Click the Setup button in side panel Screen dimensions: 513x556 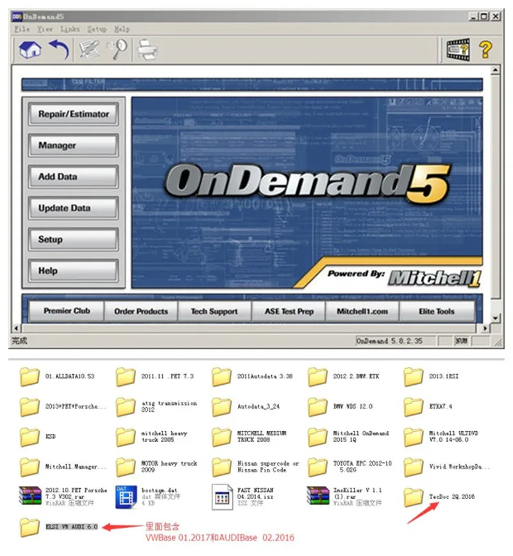pos(73,239)
